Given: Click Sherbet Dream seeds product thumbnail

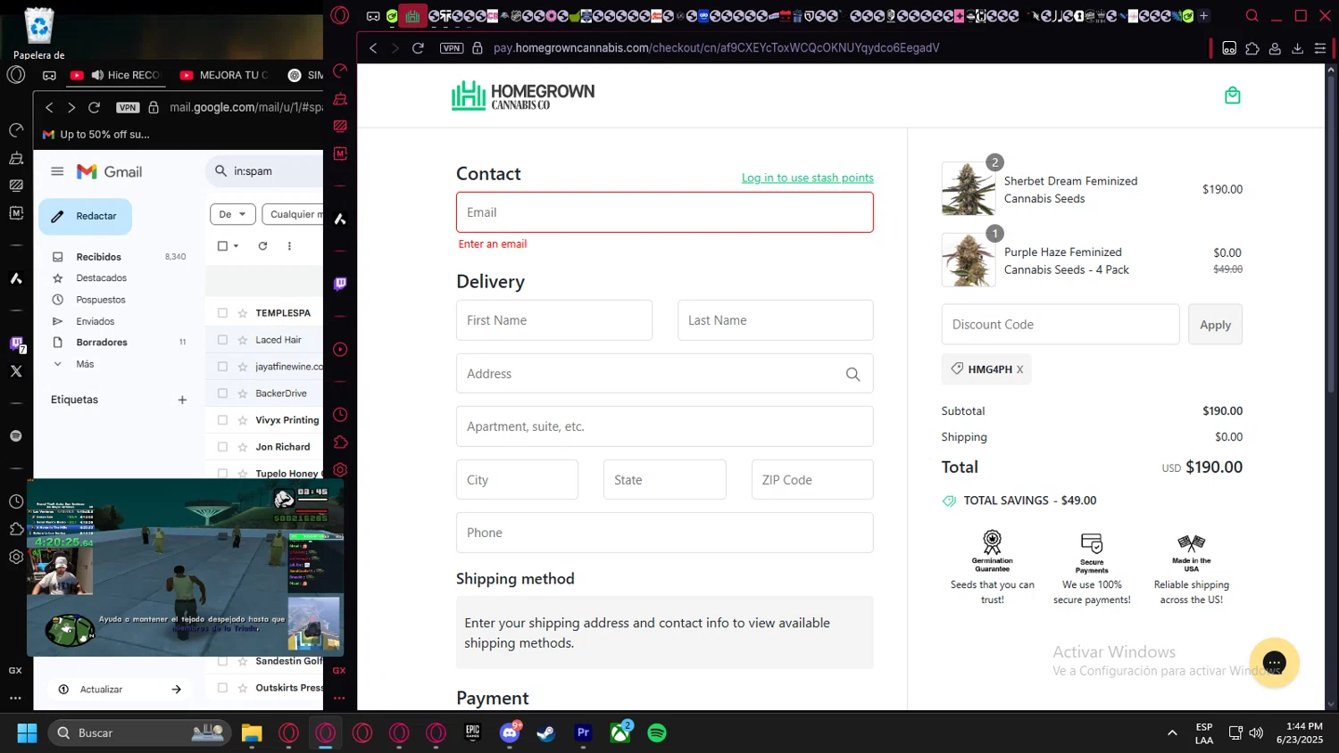Looking at the screenshot, I should coord(969,189).
